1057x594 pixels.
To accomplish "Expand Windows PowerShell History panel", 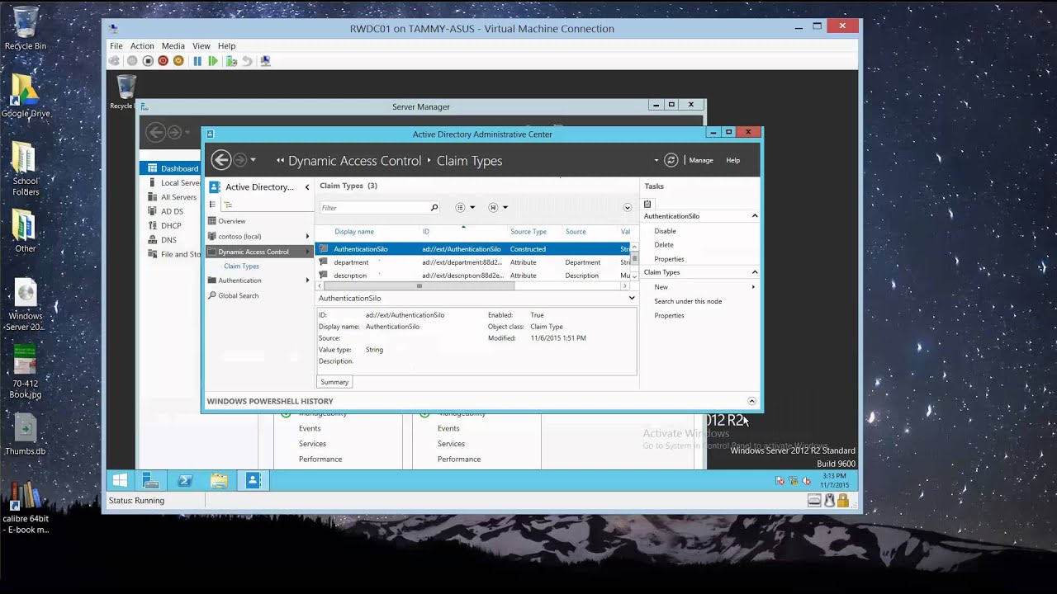I will click(x=751, y=401).
